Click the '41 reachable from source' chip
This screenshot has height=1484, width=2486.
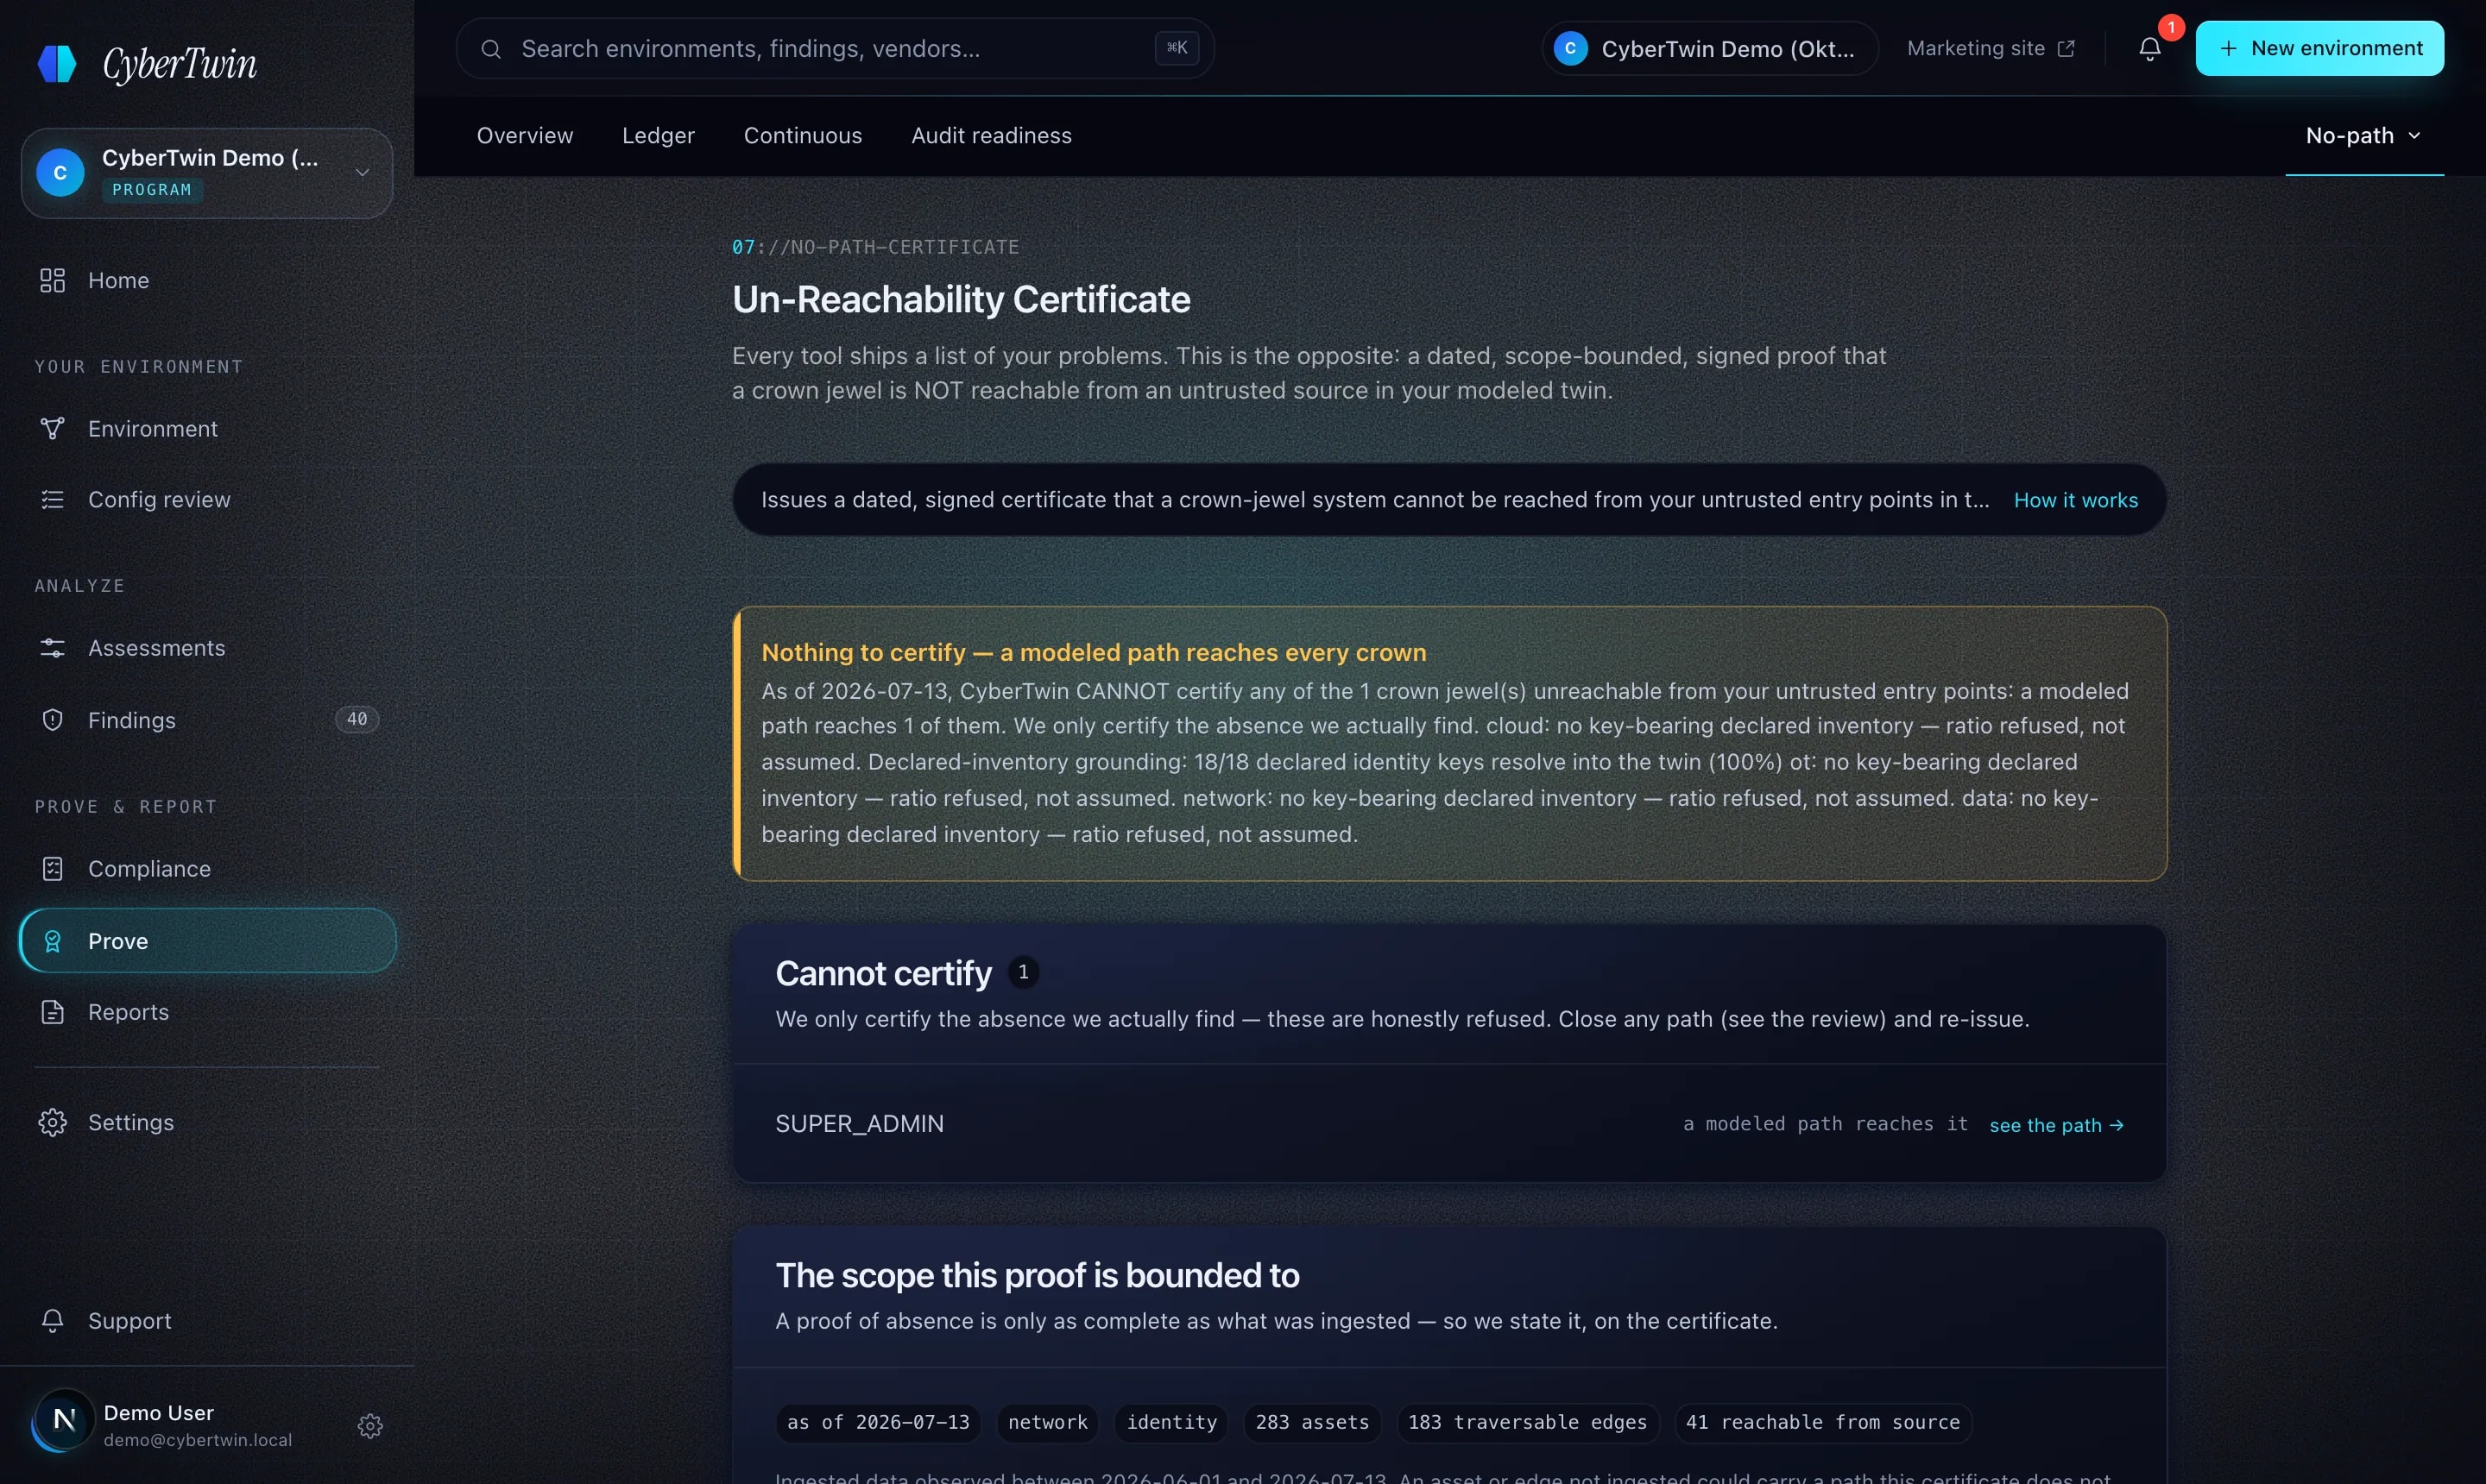(x=1823, y=1422)
